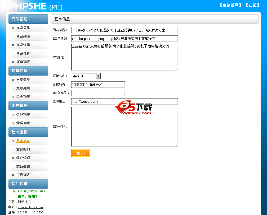Focus the SEO关键词 input field
The image size is (267, 215).
[124, 39]
